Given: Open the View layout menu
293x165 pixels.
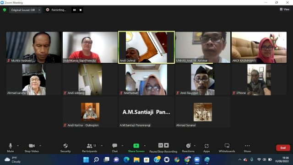Looking at the screenshot, I should click(x=284, y=9).
